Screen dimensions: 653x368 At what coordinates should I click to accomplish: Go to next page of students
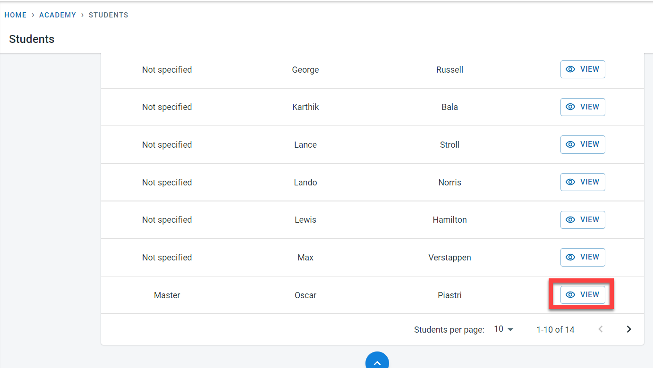point(628,329)
